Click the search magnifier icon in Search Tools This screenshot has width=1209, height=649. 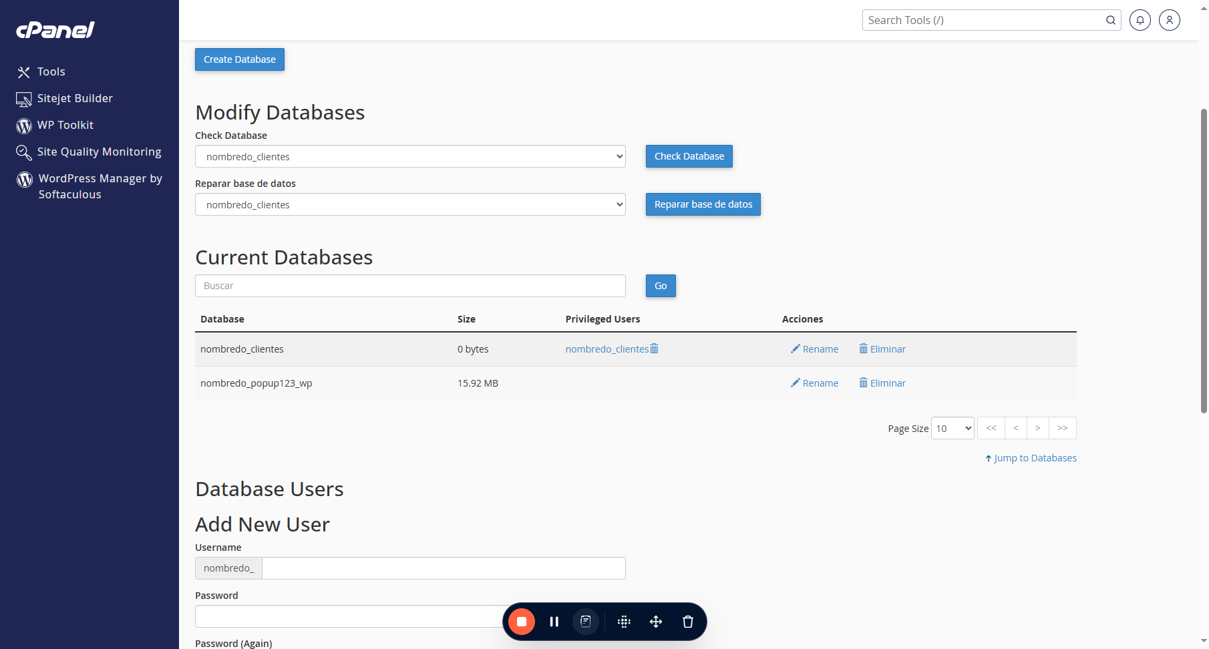[x=1110, y=20]
